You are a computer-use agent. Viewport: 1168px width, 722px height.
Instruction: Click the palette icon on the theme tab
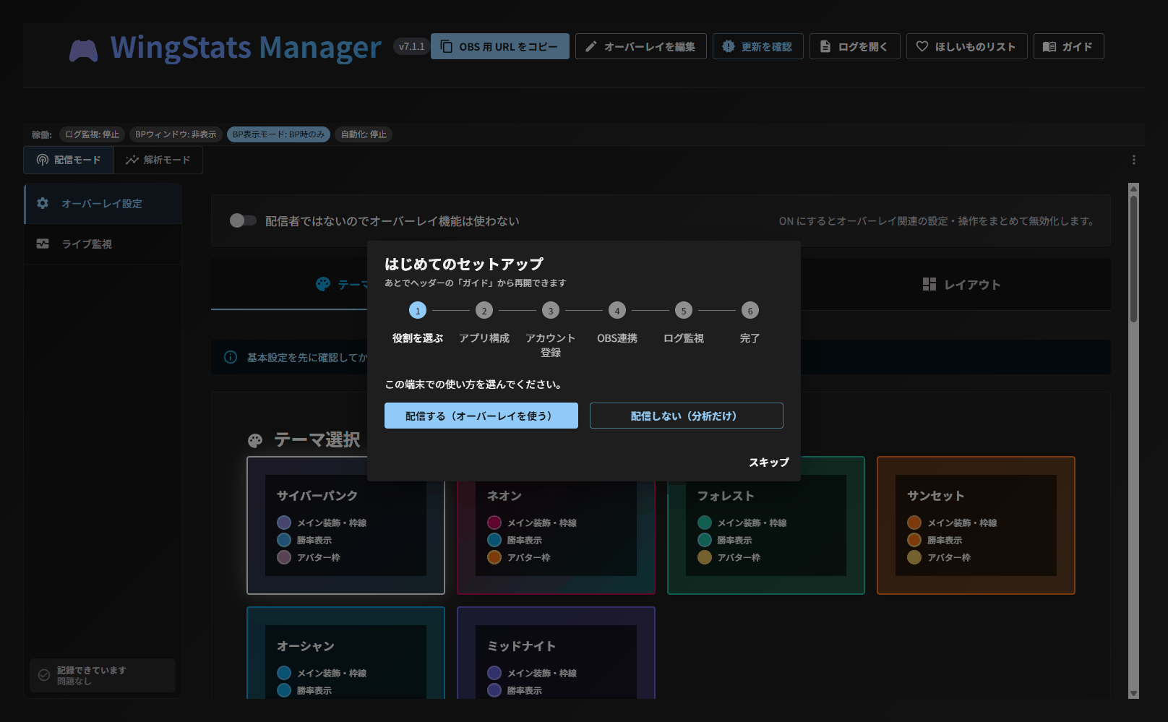click(323, 284)
